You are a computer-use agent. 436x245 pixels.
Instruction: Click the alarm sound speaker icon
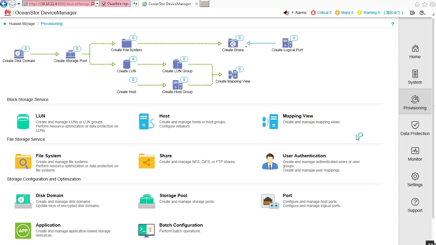click(286, 13)
